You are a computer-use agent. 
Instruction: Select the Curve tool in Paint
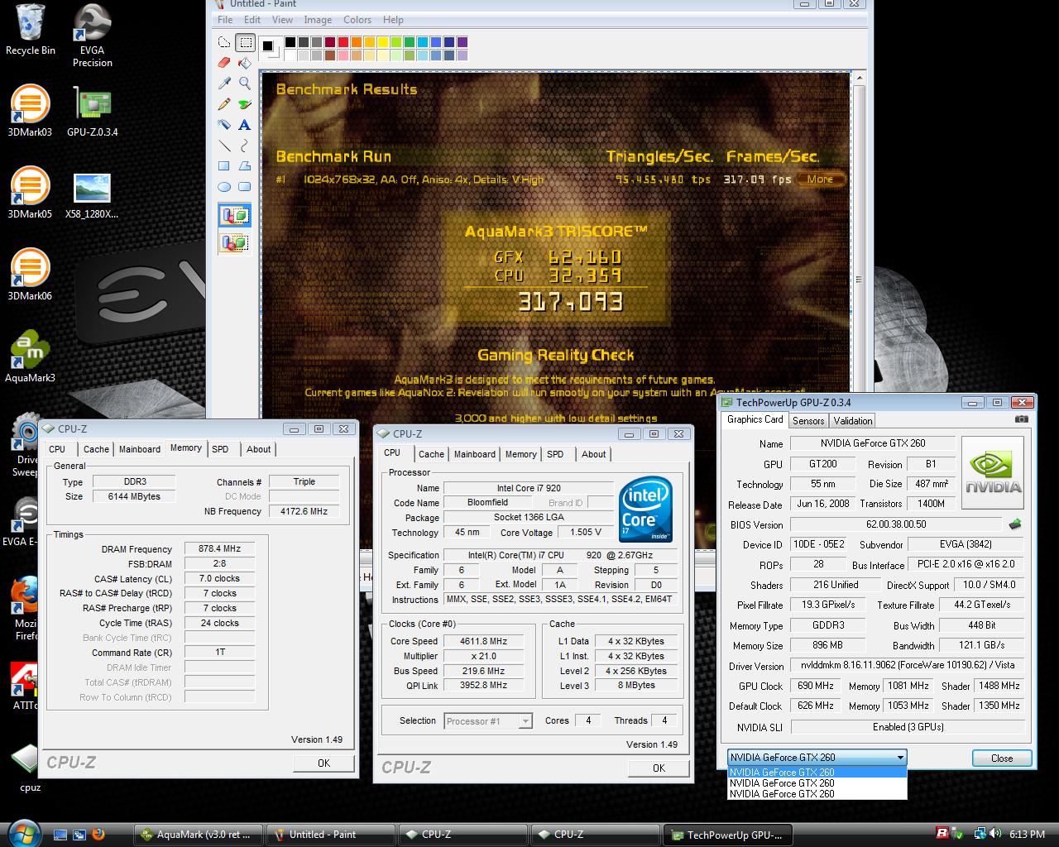[x=245, y=146]
